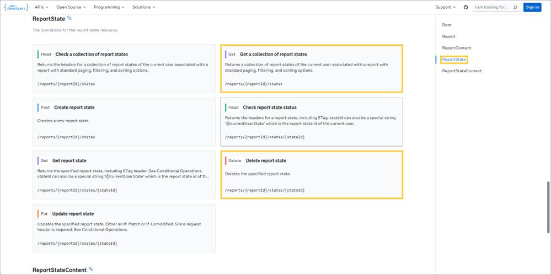This screenshot has height=275, width=551.
Task: Go to ReportStateContent in the sidebar
Action: (x=461, y=71)
